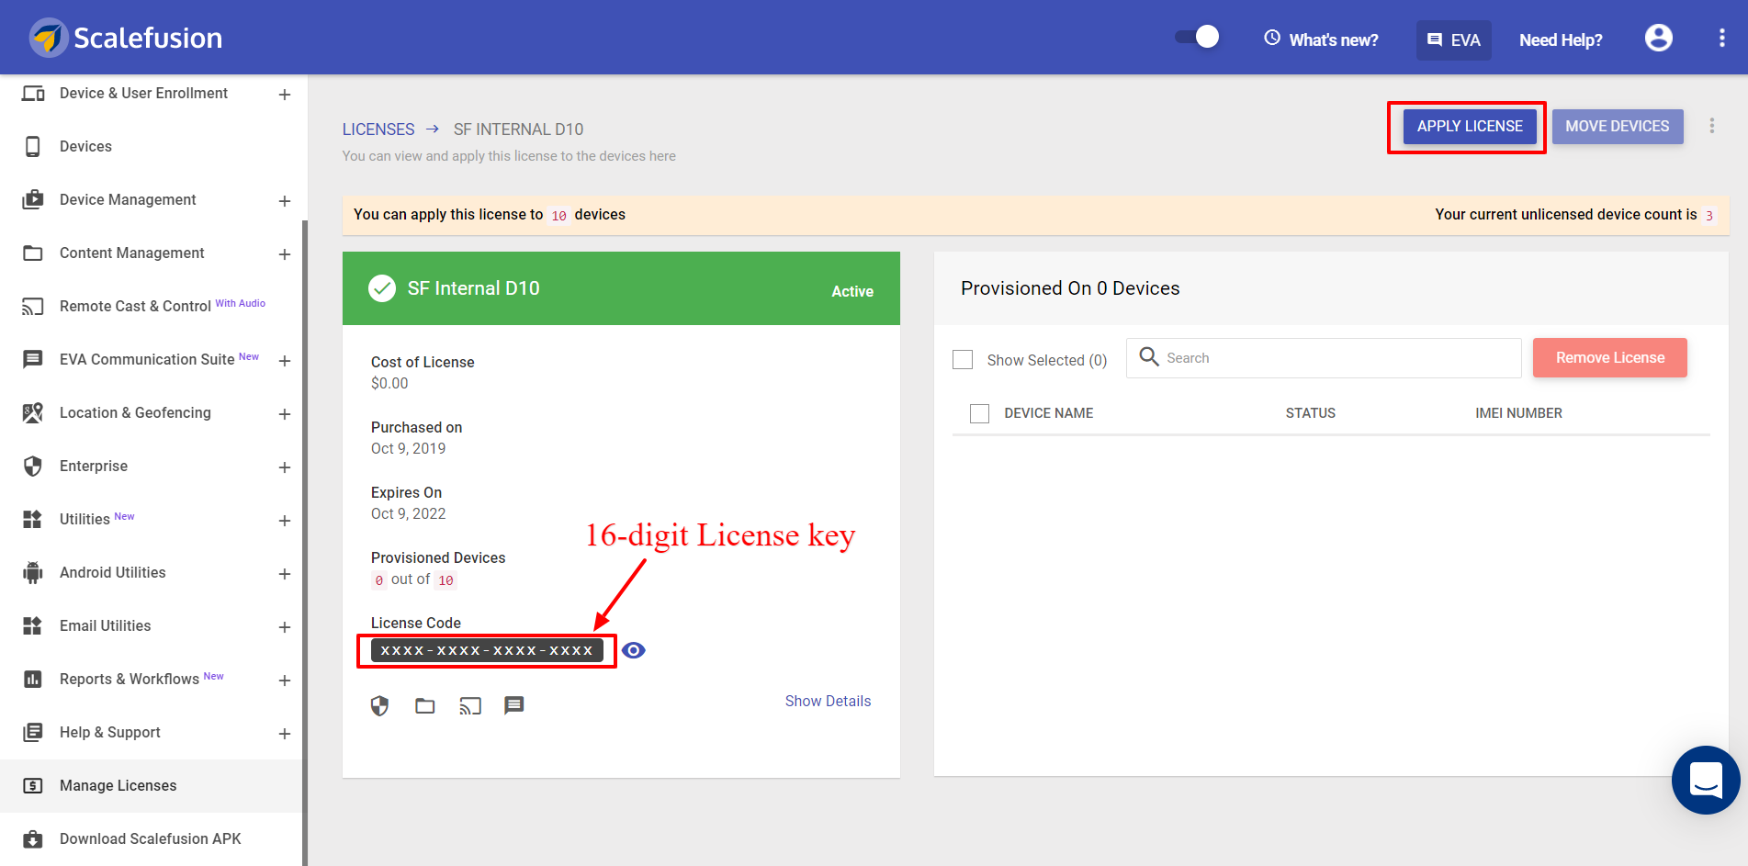Viewport: 1748px width, 866px height.
Task: Click the Need Help? link
Action: [1561, 39]
